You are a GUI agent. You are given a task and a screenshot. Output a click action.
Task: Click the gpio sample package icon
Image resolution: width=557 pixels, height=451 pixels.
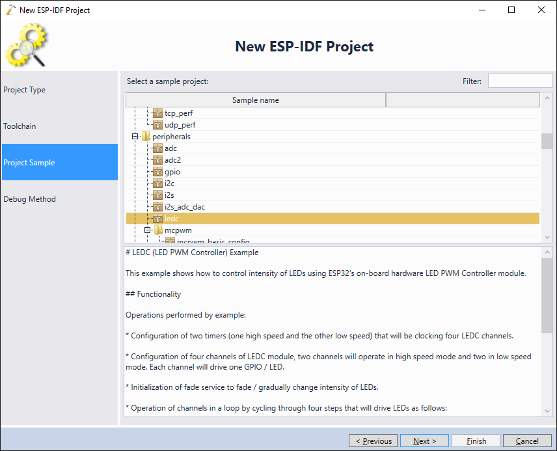(x=157, y=172)
